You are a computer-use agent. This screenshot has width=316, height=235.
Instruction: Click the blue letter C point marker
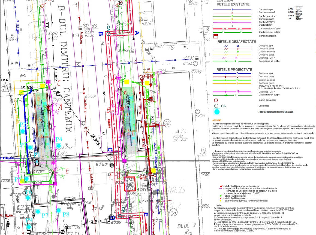tap(110, 150)
